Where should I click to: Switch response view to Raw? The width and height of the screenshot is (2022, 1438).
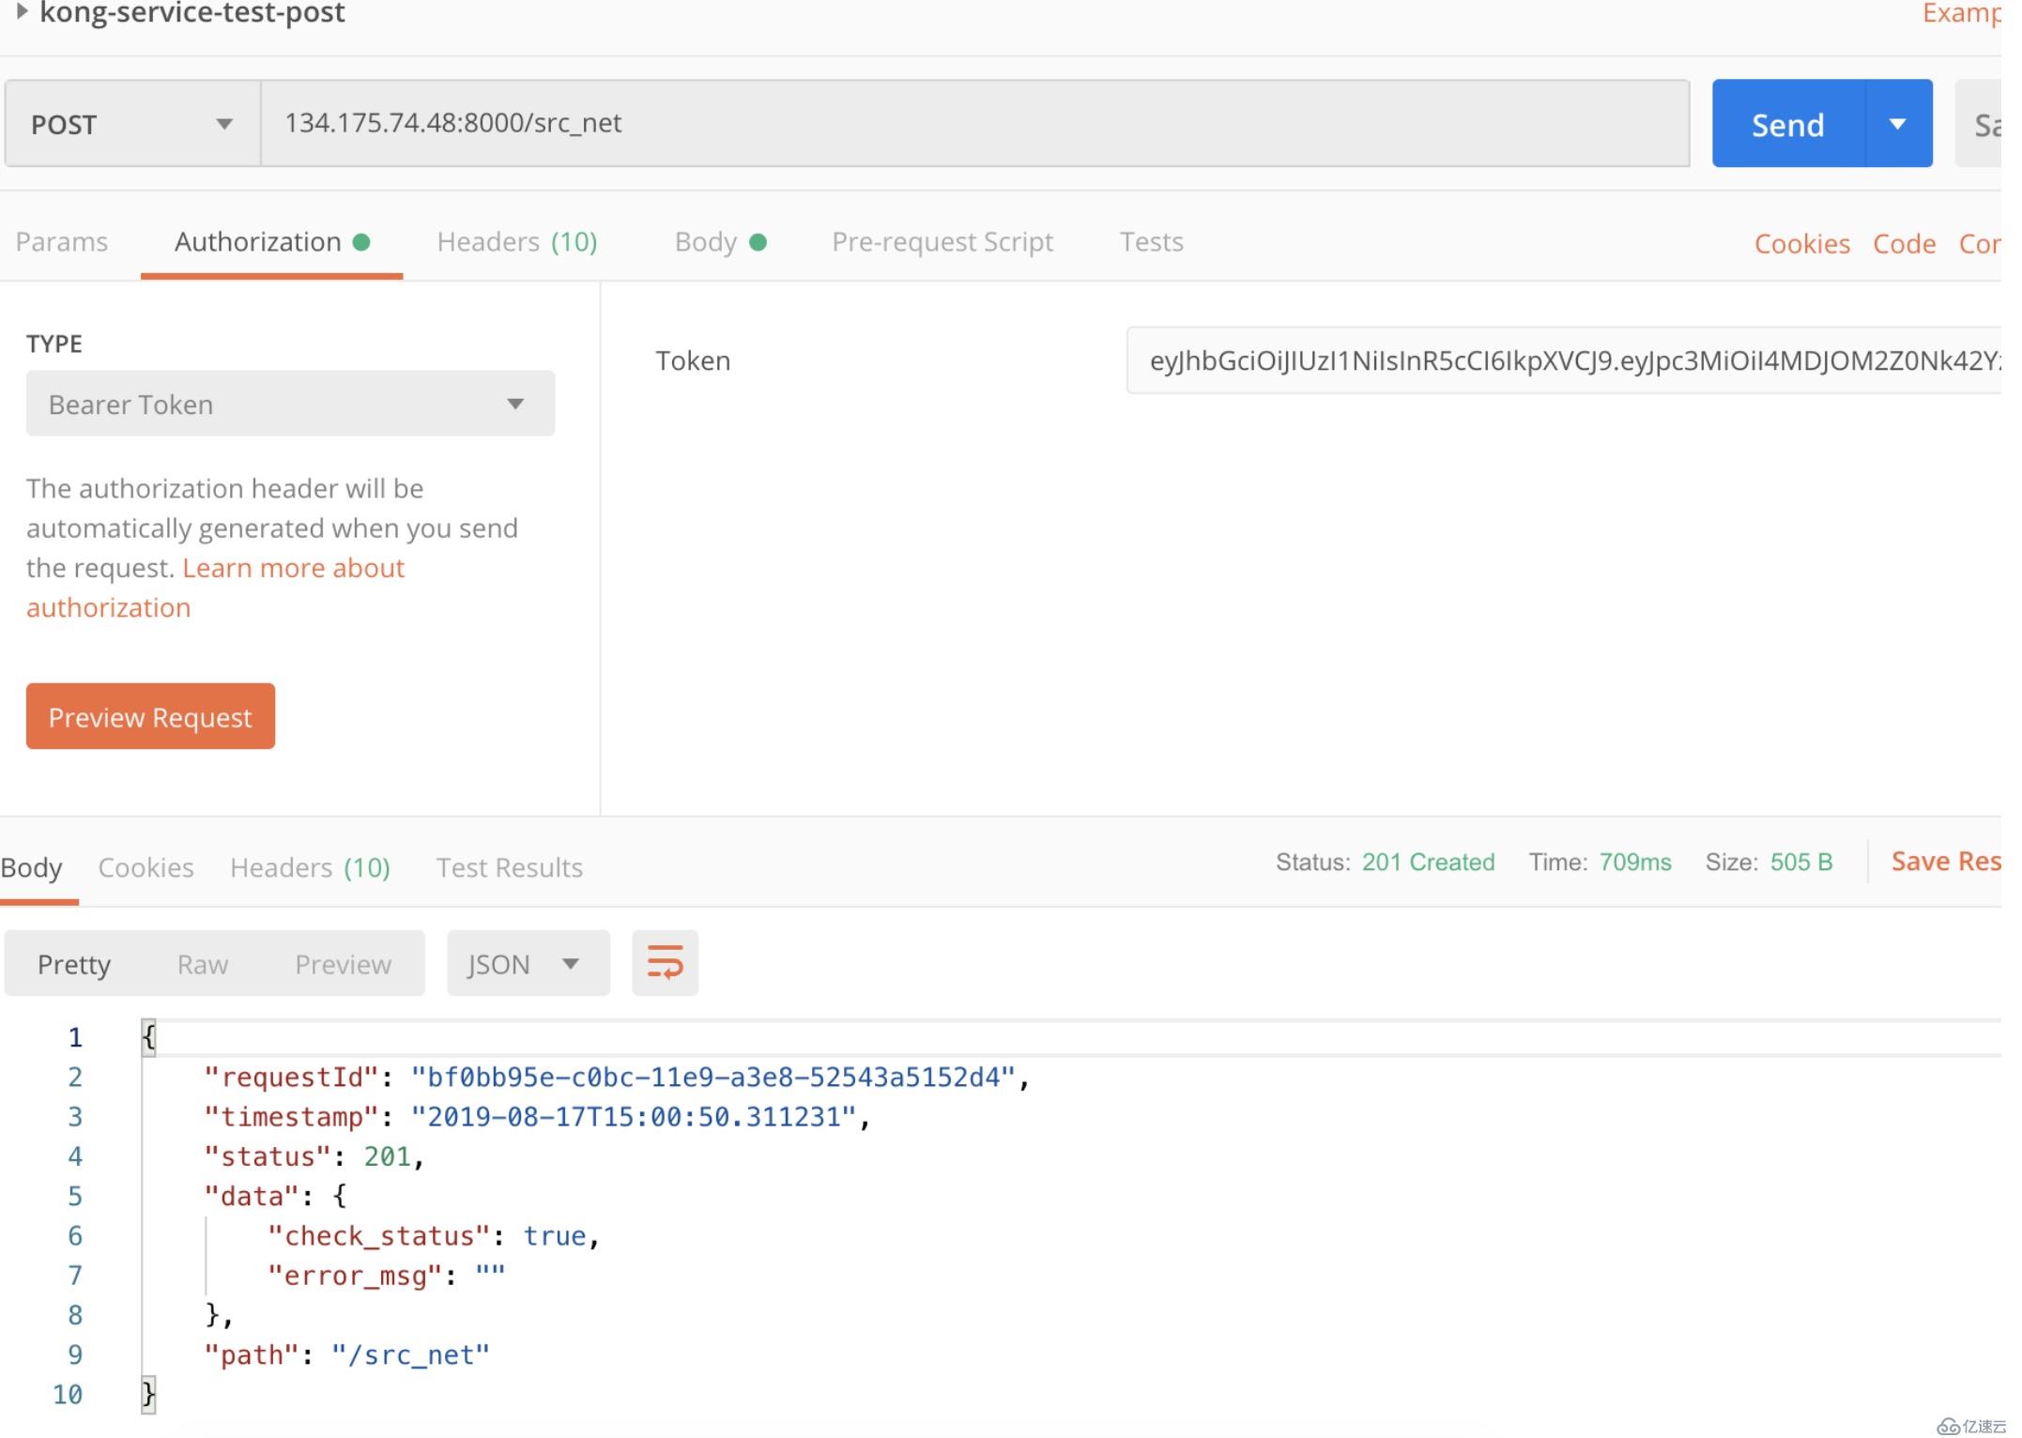[203, 964]
